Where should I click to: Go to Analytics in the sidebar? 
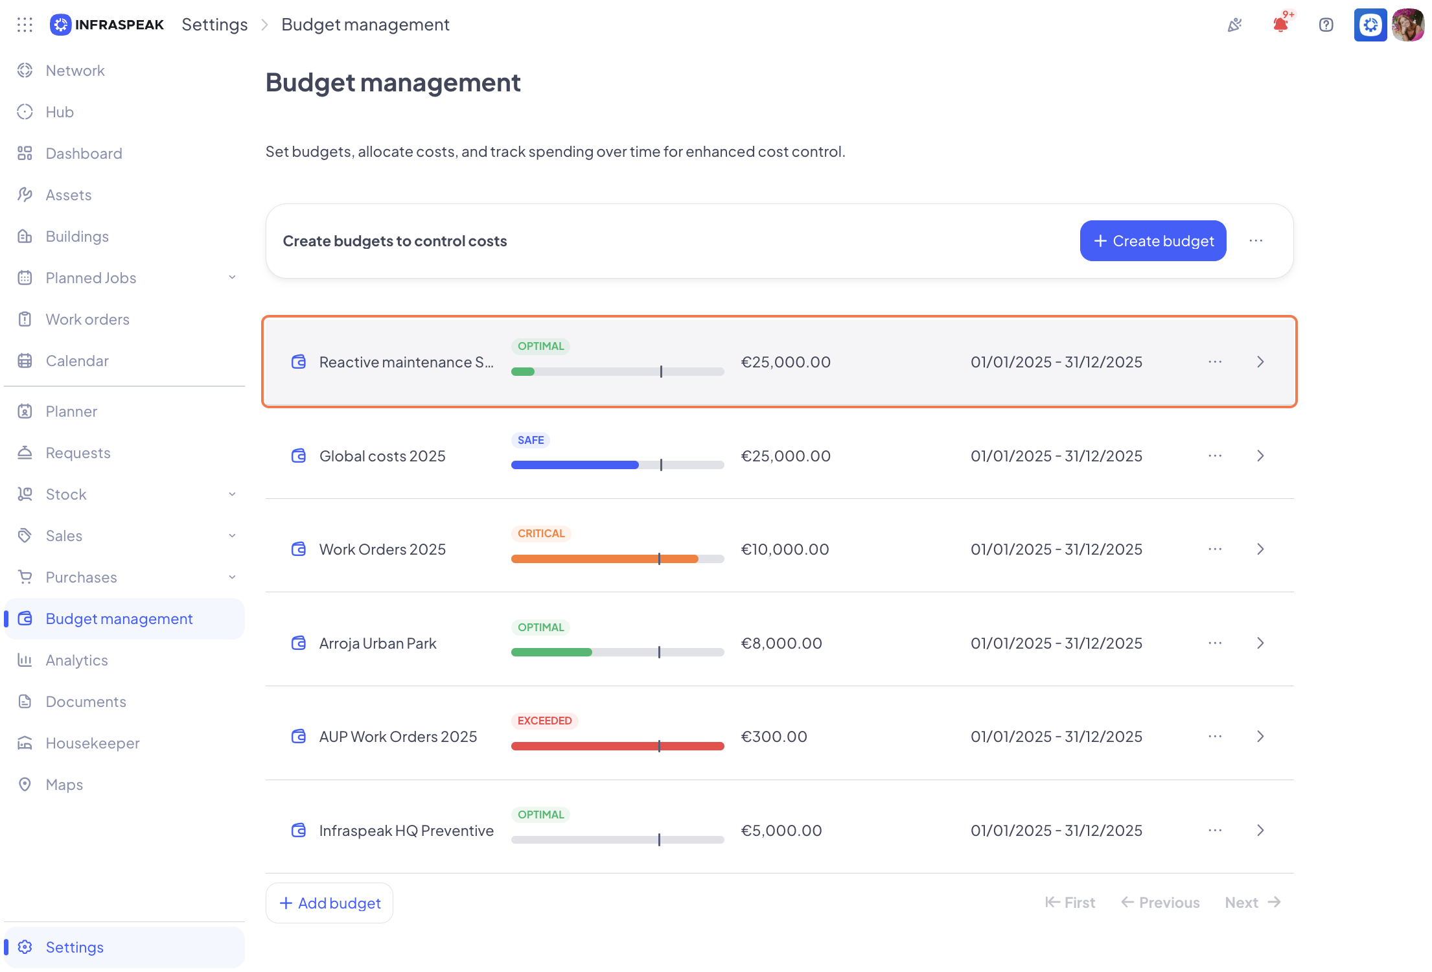[x=76, y=660]
